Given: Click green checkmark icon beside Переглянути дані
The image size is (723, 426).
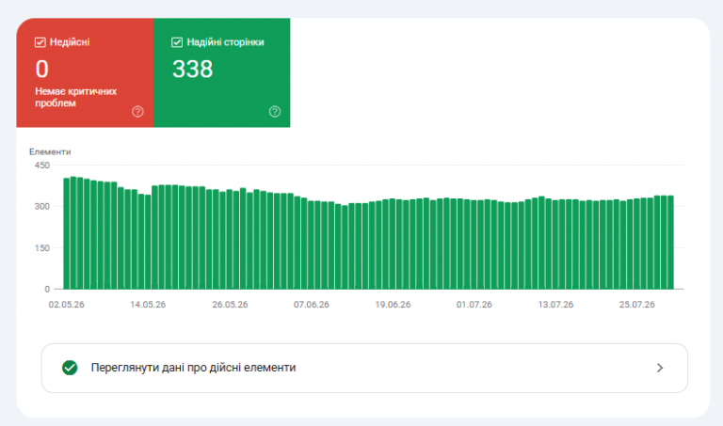Looking at the screenshot, I should pos(70,368).
